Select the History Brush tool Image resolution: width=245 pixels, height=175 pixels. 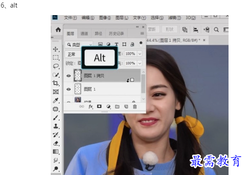(56, 135)
